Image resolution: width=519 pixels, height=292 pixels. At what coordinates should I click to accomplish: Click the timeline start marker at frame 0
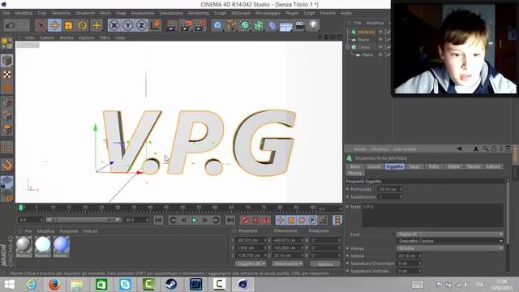[x=20, y=208]
